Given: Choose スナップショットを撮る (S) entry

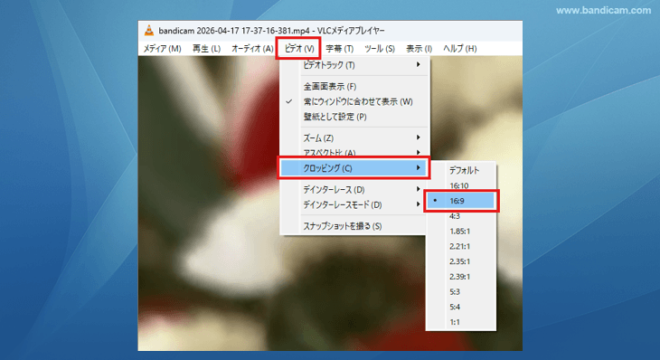Looking at the screenshot, I should pyautogui.click(x=354, y=226).
